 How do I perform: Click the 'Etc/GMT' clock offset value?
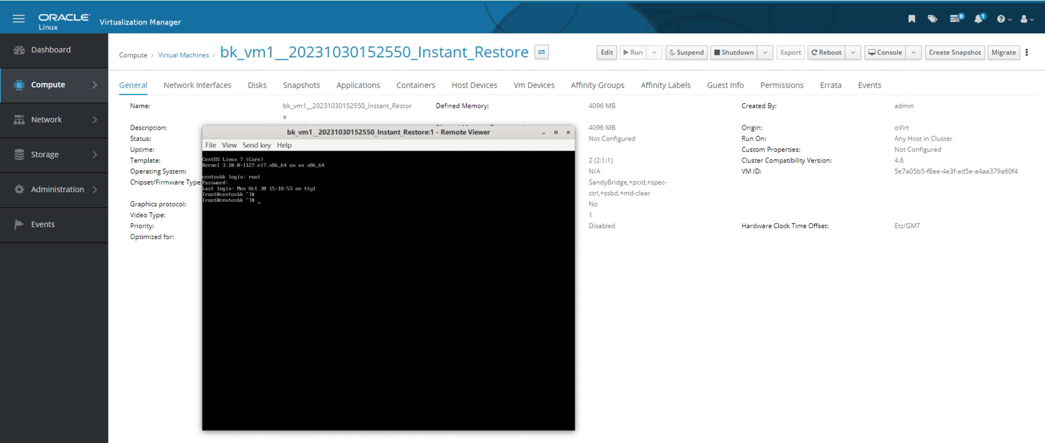(x=907, y=226)
